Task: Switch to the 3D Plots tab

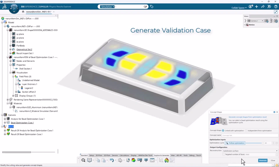Action: (x=99, y=155)
